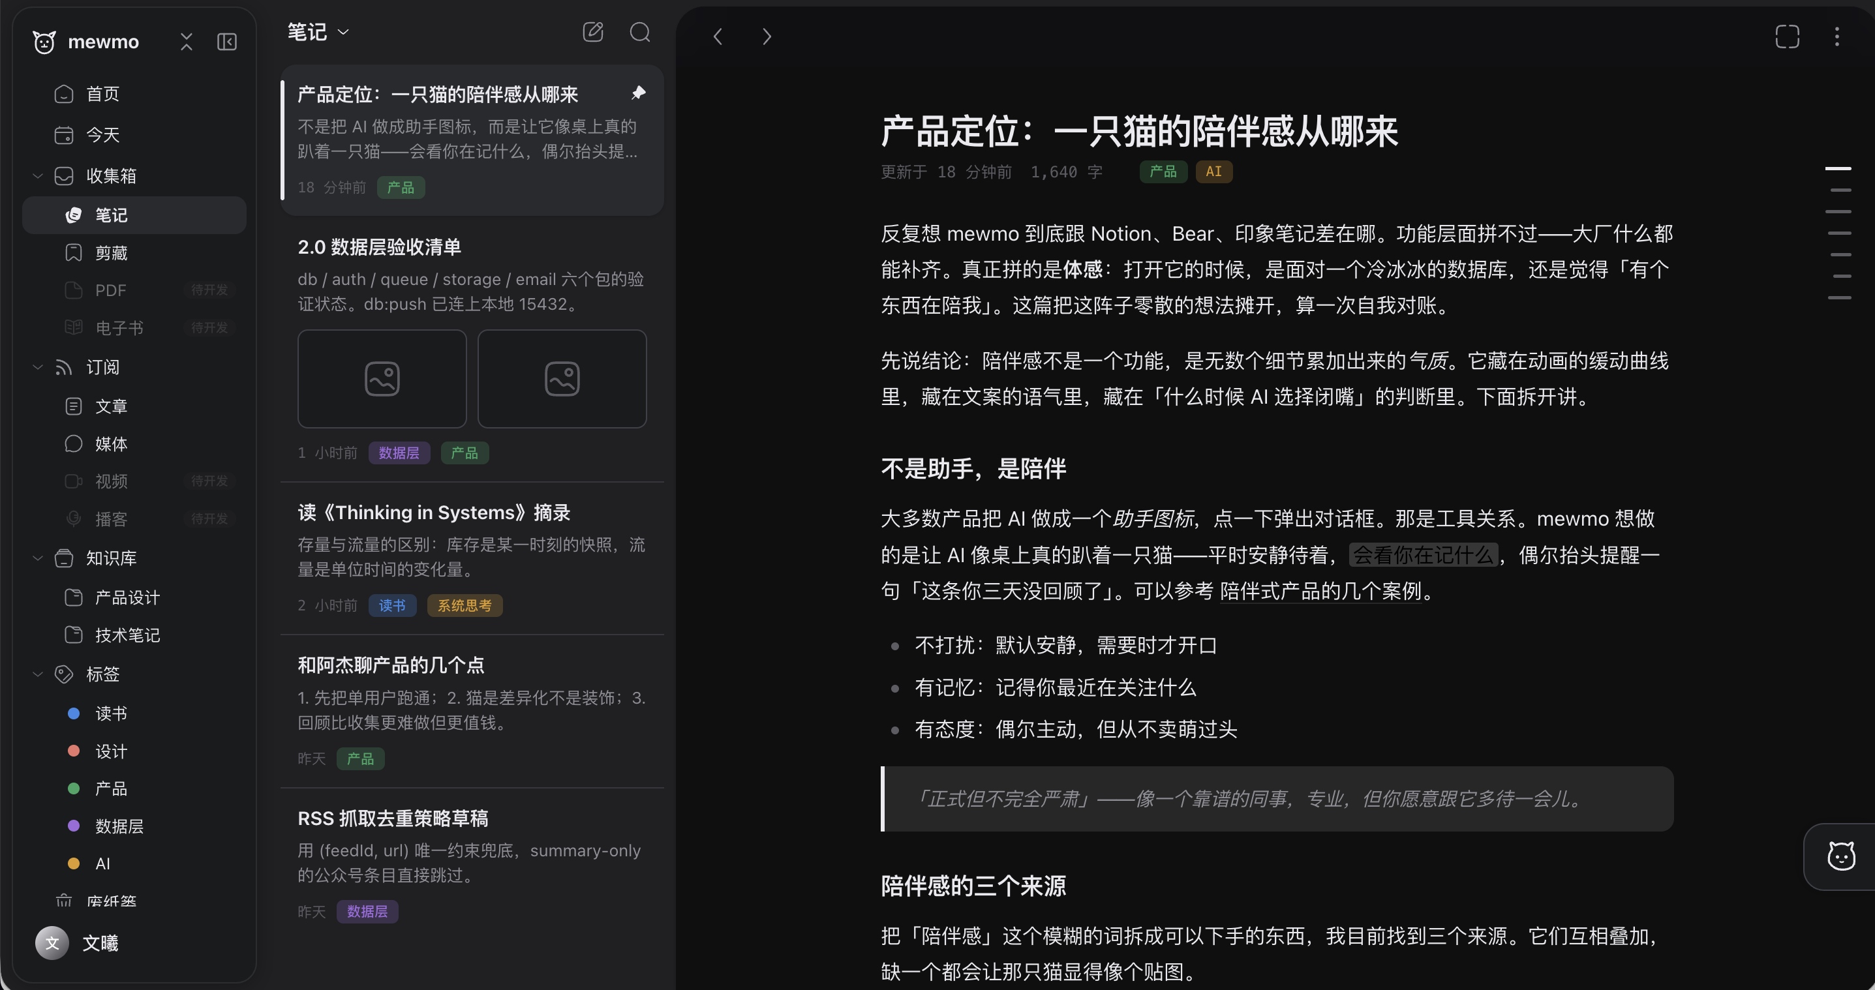Open the three-dot more menu
Screen dimensions: 1875x990
pyautogui.click(x=1837, y=37)
